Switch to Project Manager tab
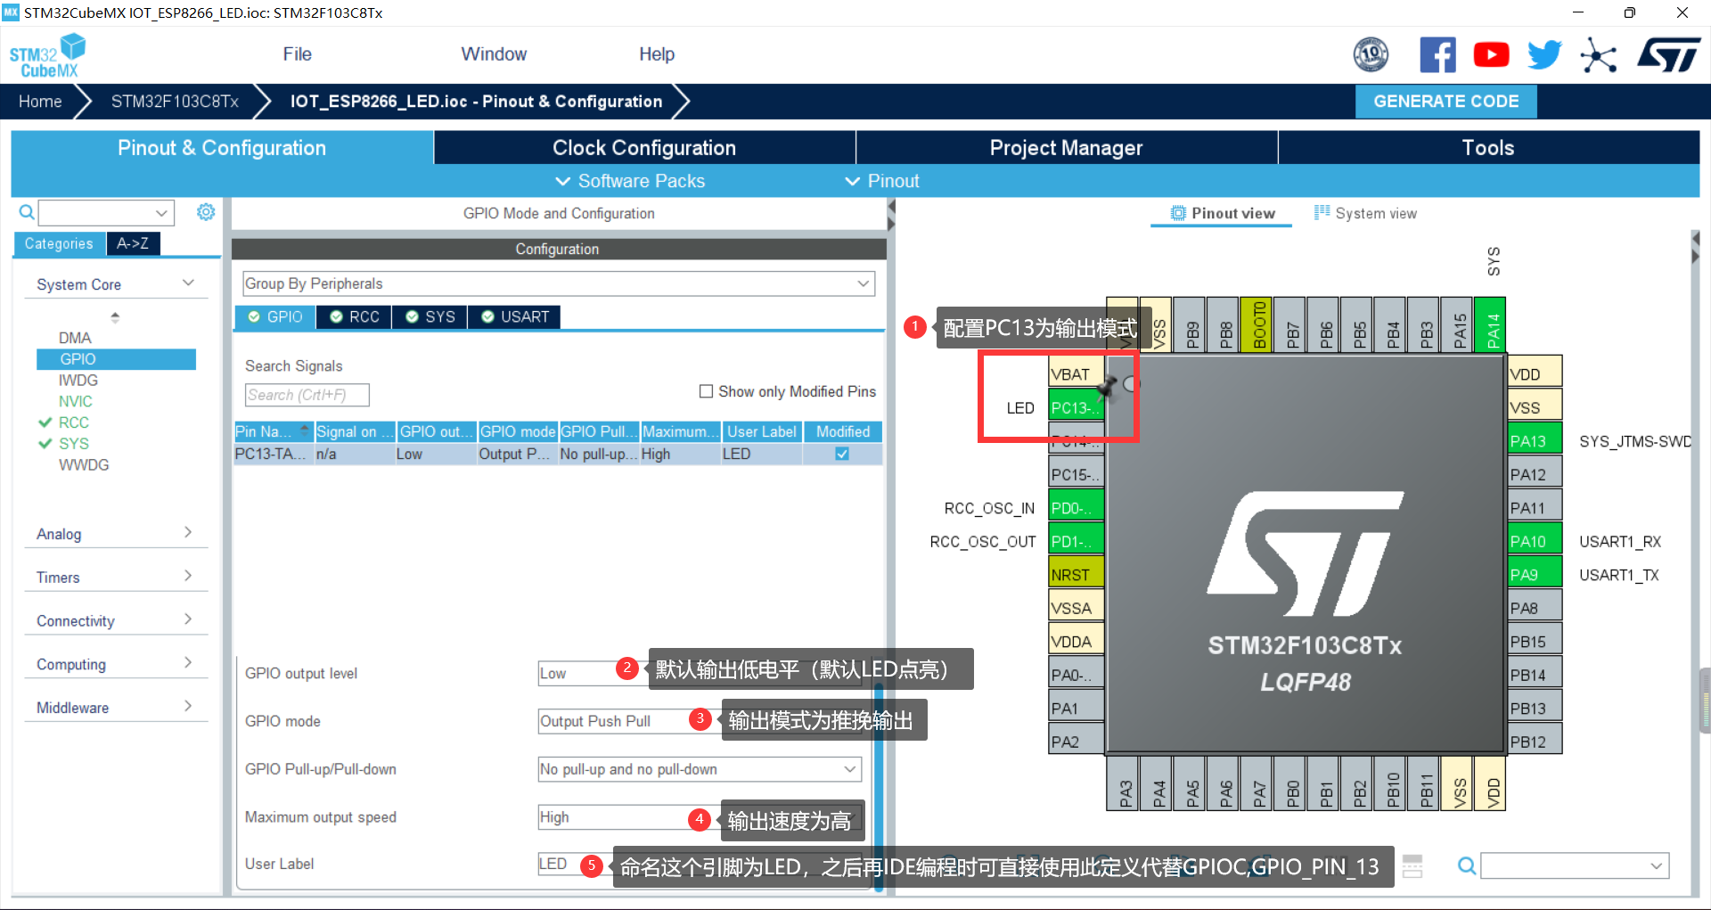The width and height of the screenshot is (1711, 910). pos(1066,148)
